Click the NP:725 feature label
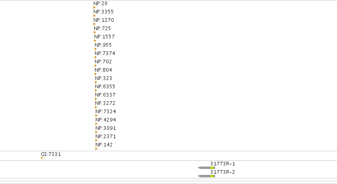This screenshot has height=184, width=337. tap(103, 28)
